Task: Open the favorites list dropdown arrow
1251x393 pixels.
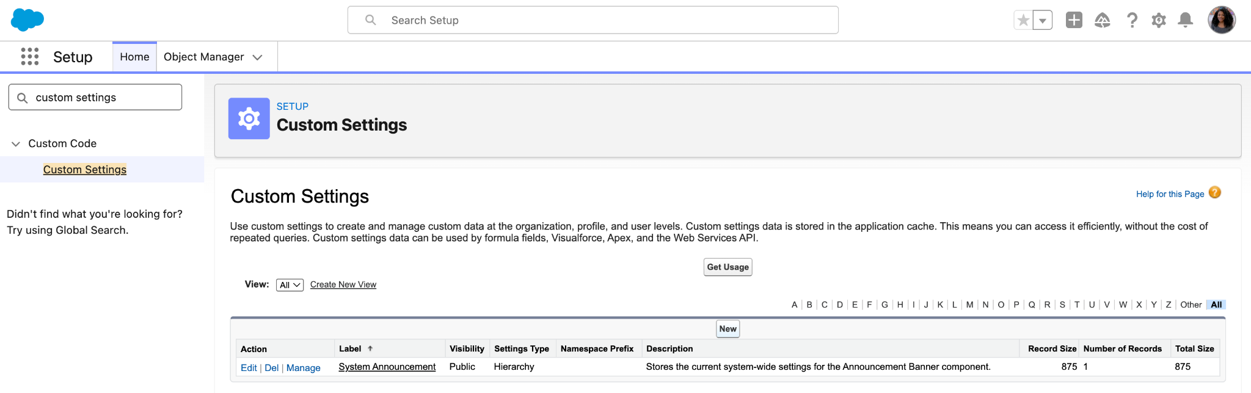Action: pyautogui.click(x=1043, y=20)
